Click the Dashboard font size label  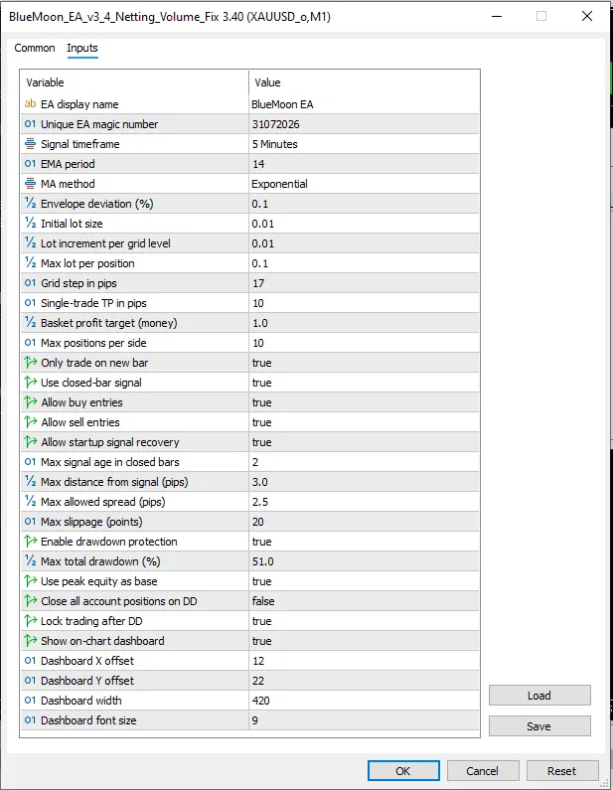[88, 720]
